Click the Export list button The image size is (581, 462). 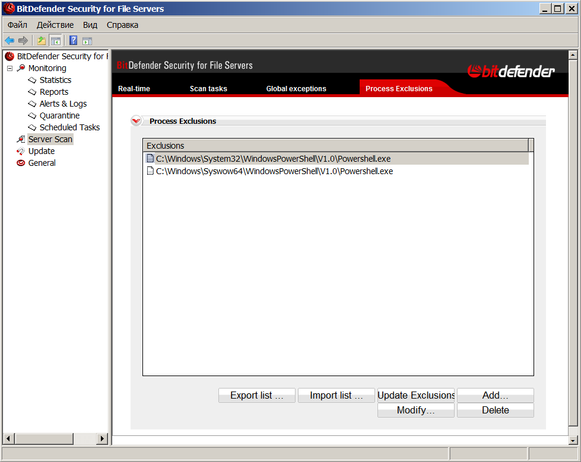click(257, 396)
